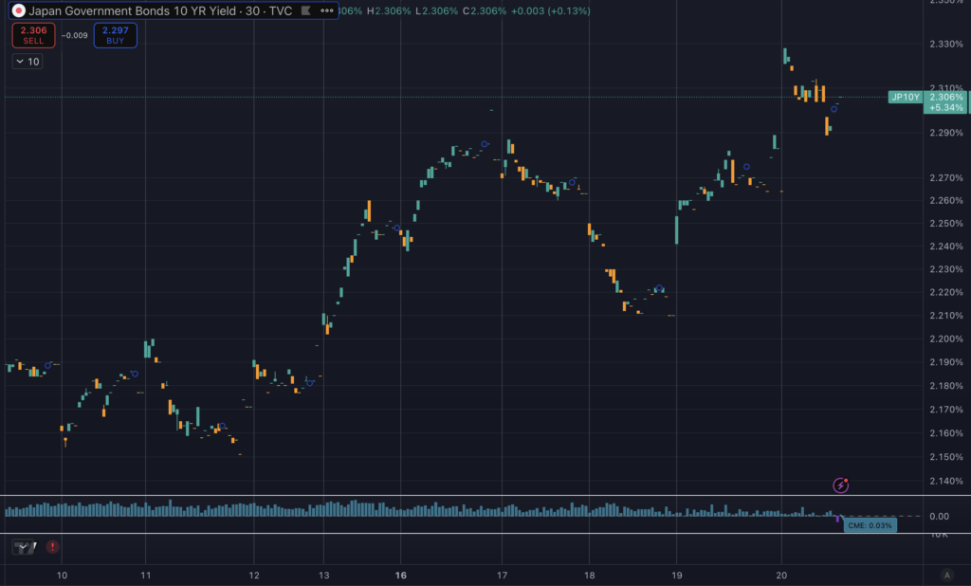Click the +5.34% change label on the price scale

(944, 107)
